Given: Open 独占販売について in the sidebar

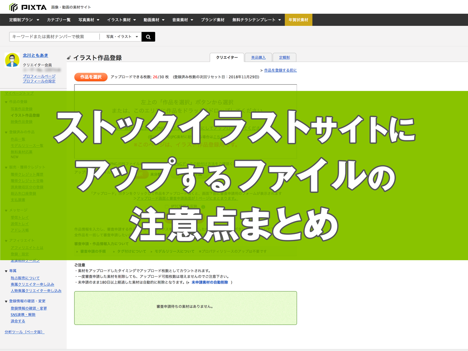Looking at the screenshot, I should click(25, 278).
